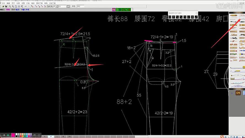The width and height of the screenshot is (245, 138).
Task: Select diagonal line tool in floating toolbox
Action: pos(177,17)
